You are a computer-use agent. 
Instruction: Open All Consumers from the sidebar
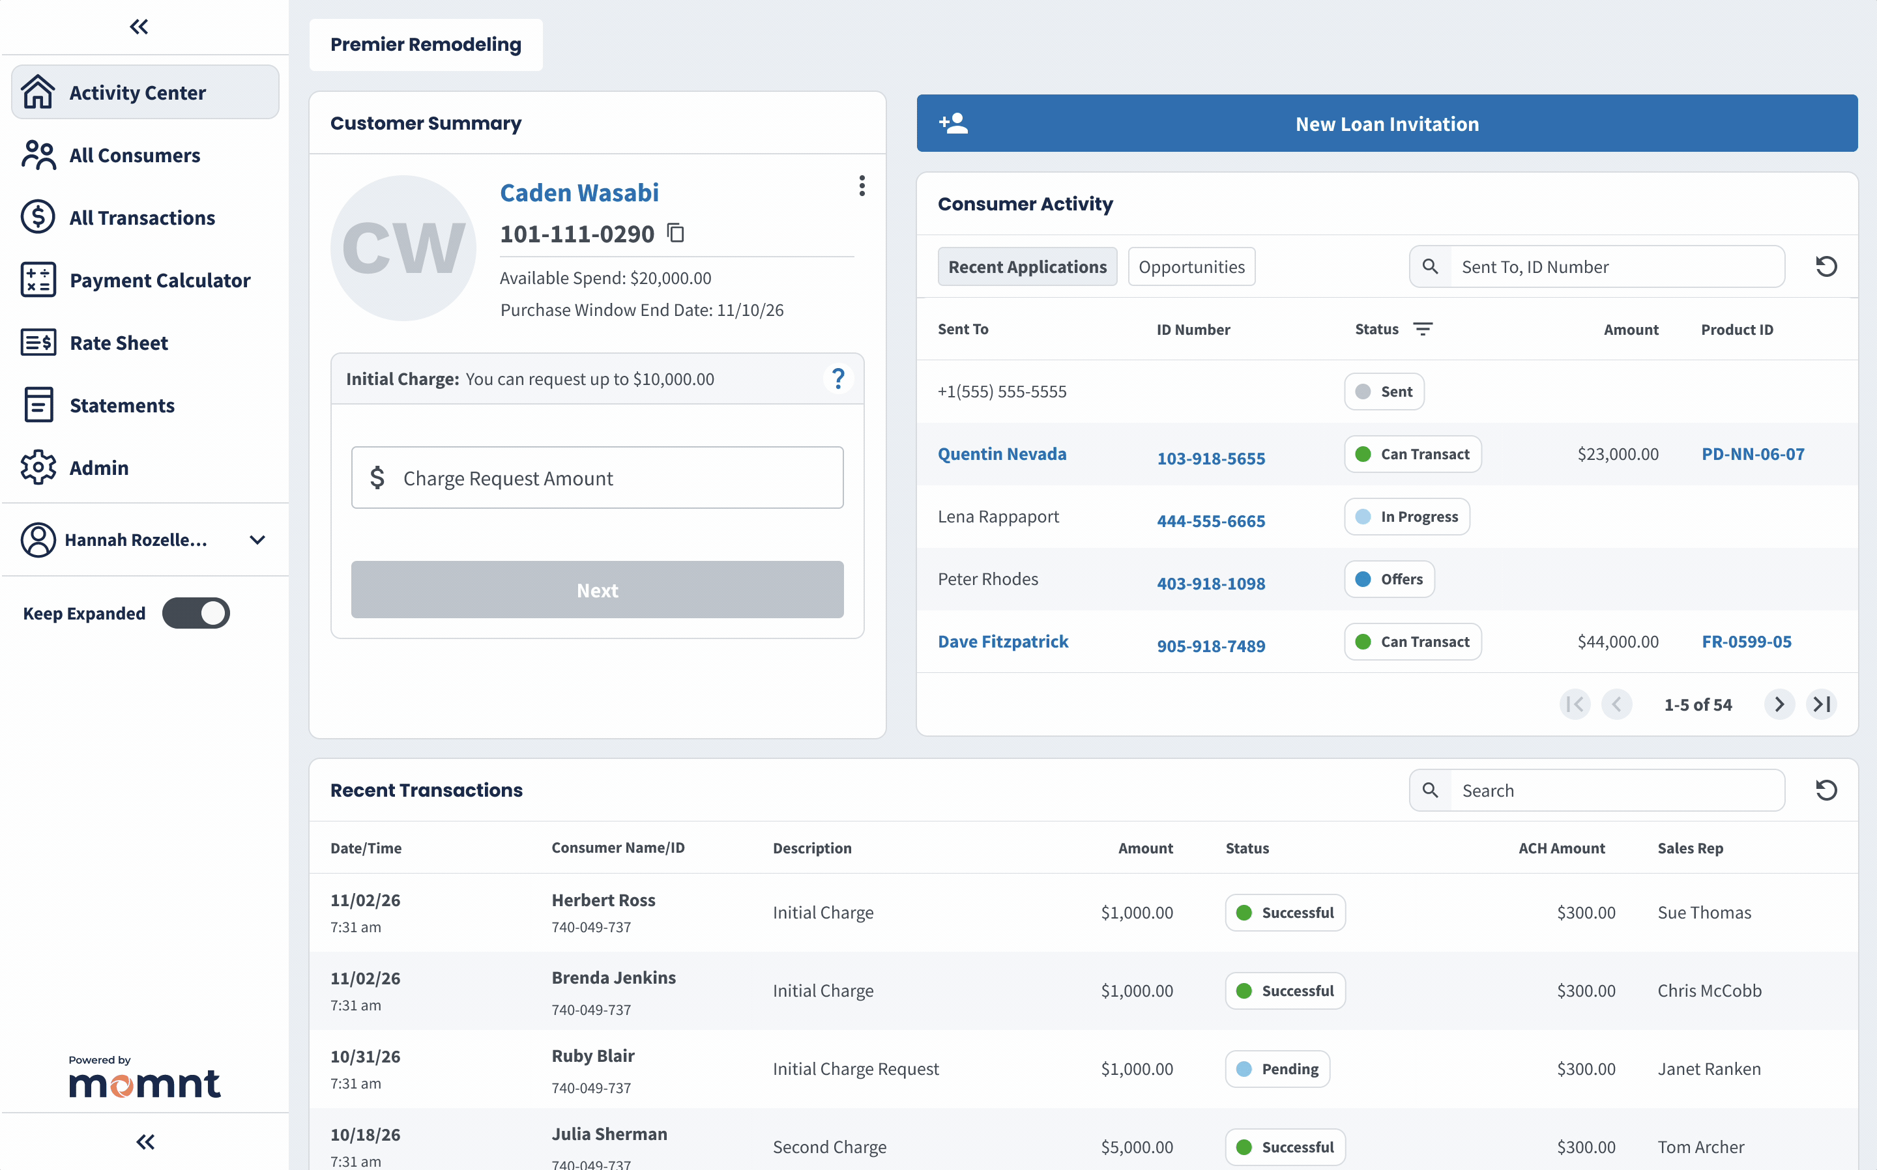(x=134, y=155)
